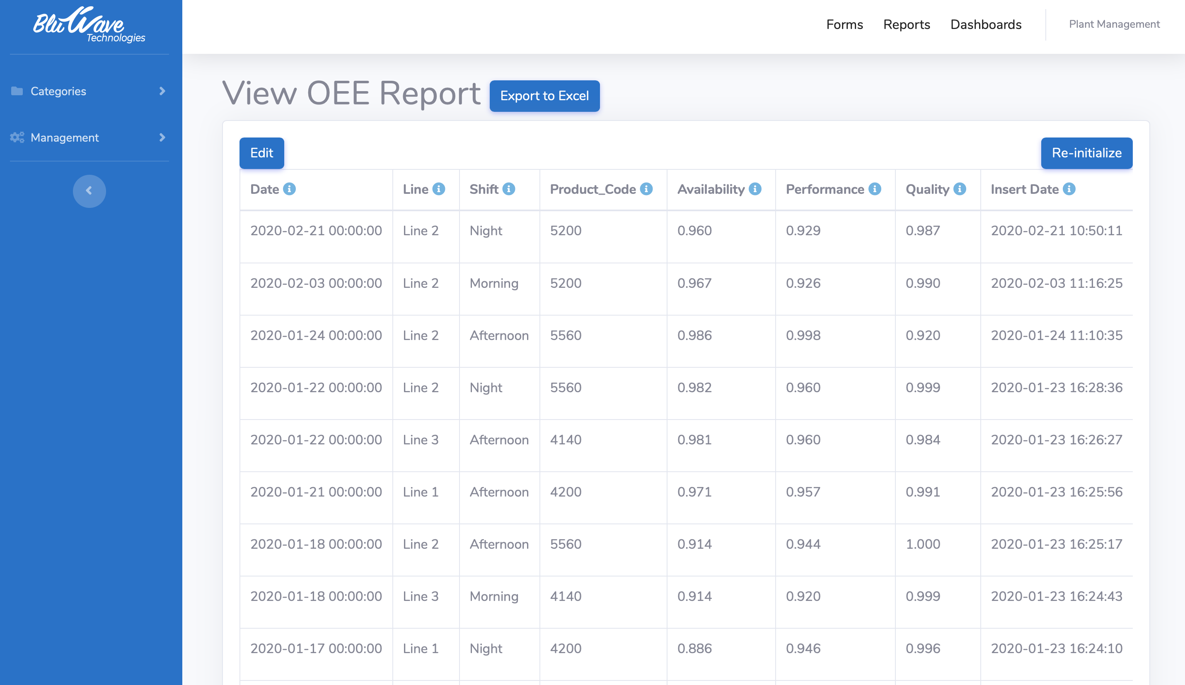
Task: Click Performance value 0.944
Action: pos(803,544)
